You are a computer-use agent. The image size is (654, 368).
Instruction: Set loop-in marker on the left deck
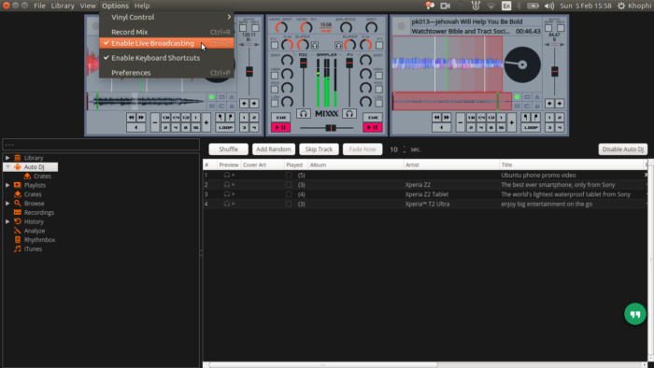pos(220,118)
